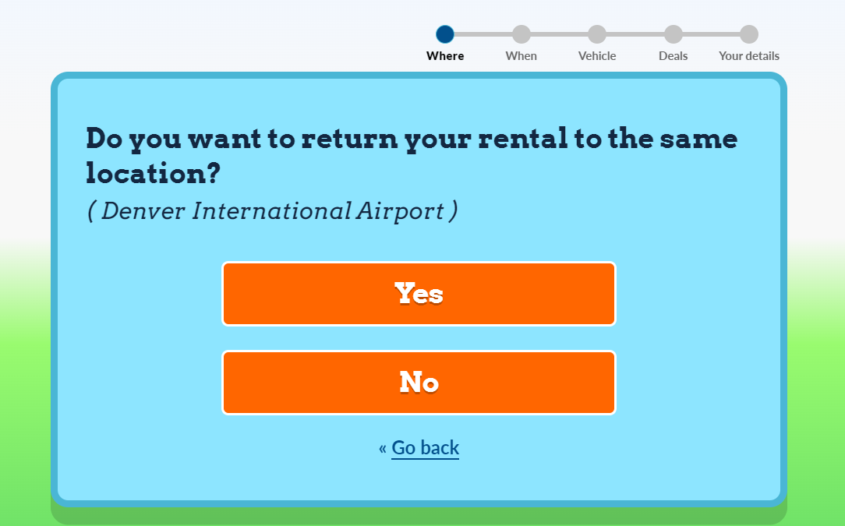845x526 pixels.
Task: Click the progress line between Where and When
Action: tap(483, 34)
